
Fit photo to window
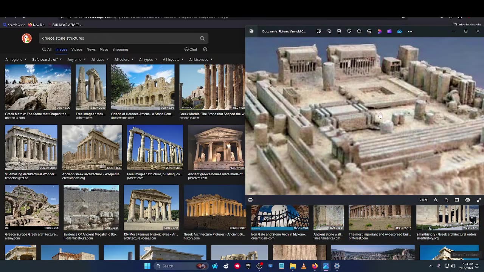point(457,200)
